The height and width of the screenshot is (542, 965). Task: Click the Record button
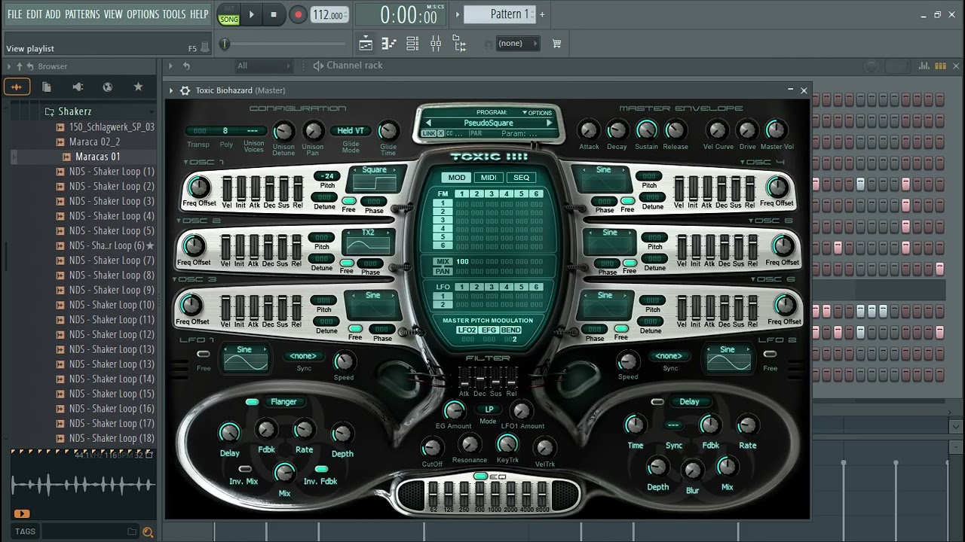point(298,14)
